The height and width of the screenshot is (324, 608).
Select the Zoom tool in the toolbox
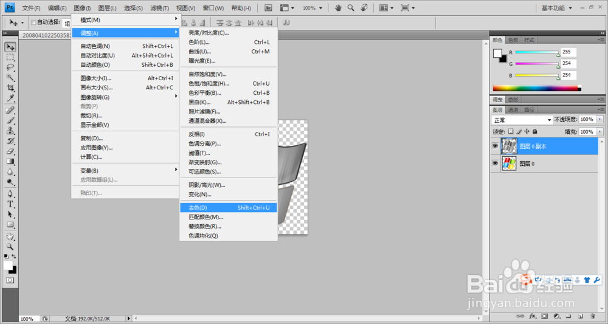click(x=10, y=246)
